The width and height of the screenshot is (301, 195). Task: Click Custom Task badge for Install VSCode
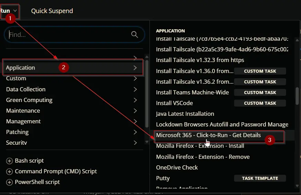[x=260, y=103]
